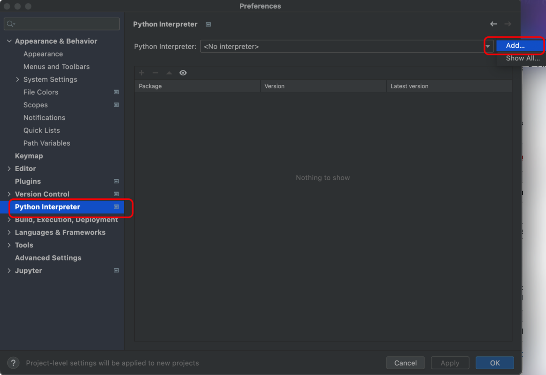Viewport: 546px width, 375px height.
Task: Expand the Editor settings section
Action: pyautogui.click(x=9, y=168)
